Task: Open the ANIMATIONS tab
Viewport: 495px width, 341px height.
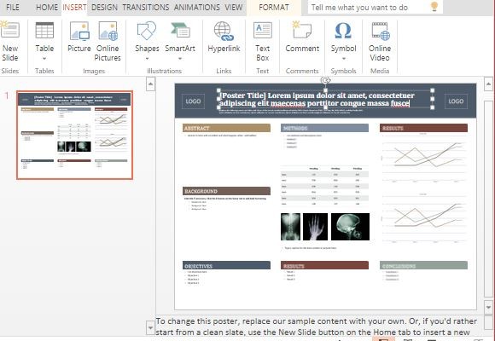Action: click(x=196, y=8)
